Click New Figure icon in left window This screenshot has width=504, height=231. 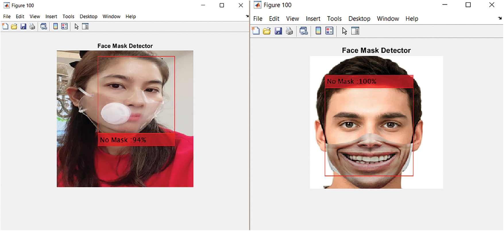tap(5, 27)
